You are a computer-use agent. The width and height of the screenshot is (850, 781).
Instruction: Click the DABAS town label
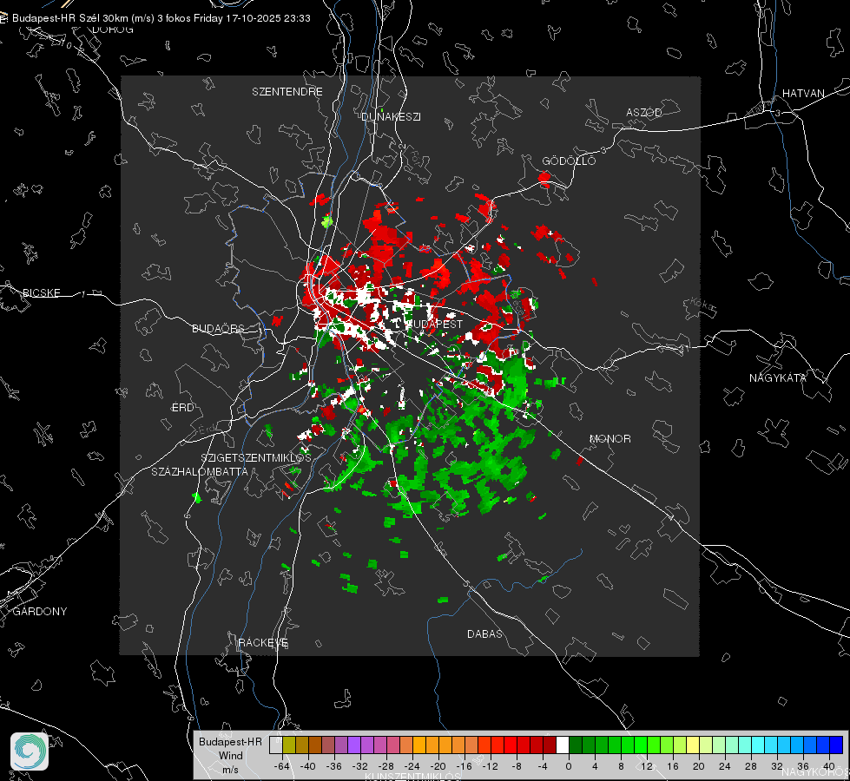[484, 634]
